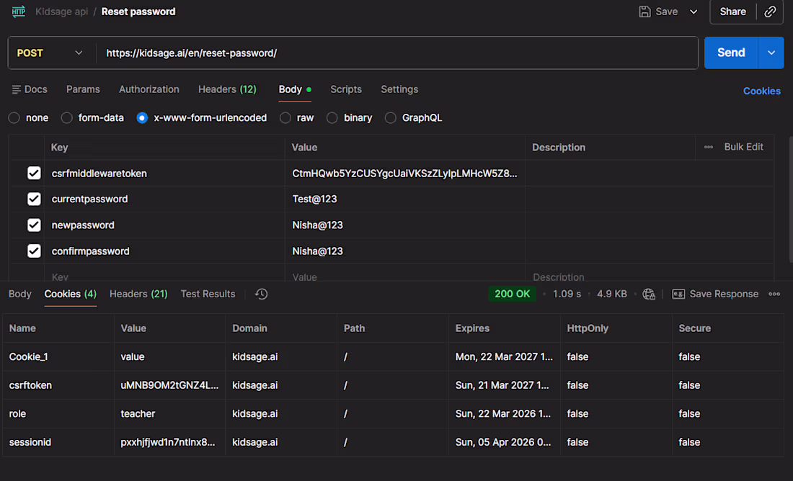The width and height of the screenshot is (793, 481).
Task: Click the Test@123 currentpassword value
Action: (x=314, y=199)
